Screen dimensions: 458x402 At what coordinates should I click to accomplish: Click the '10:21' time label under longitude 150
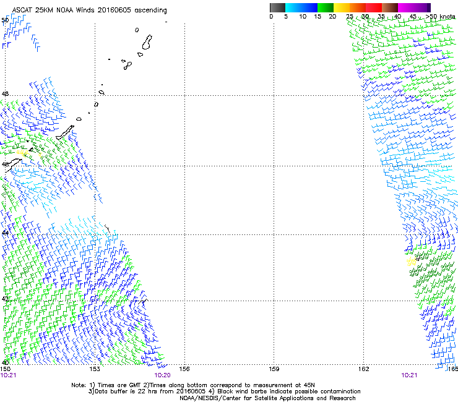pos(8,375)
